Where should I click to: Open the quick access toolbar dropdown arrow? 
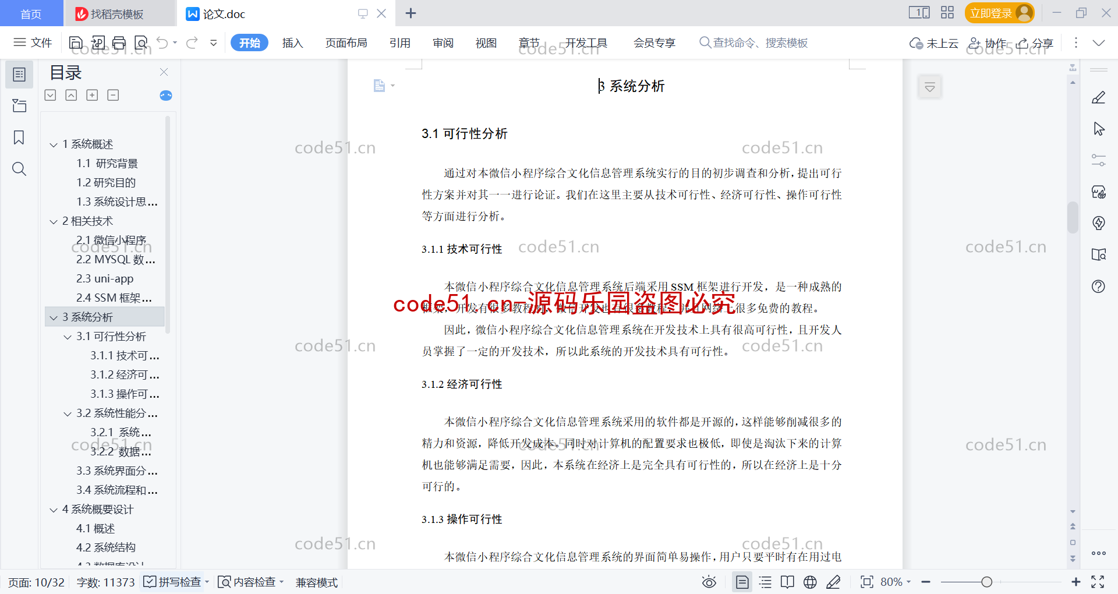[214, 43]
